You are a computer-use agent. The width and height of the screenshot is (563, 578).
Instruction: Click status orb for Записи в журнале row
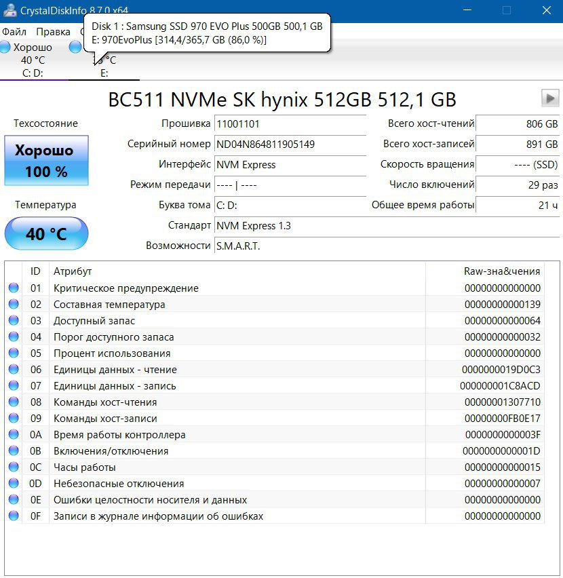14,516
